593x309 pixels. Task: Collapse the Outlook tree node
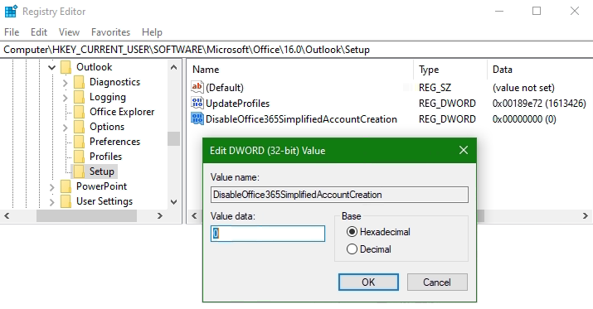(51, 68)
